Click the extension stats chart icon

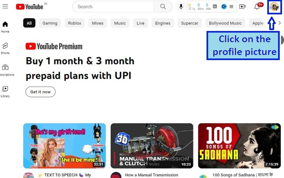[x=215, y=7]
